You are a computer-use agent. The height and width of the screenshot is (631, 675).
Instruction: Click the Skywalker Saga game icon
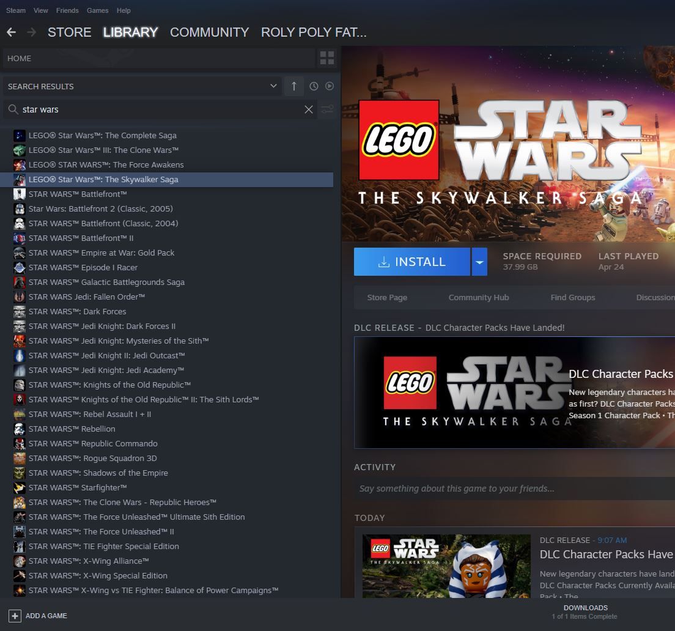[x=20, y=180]
